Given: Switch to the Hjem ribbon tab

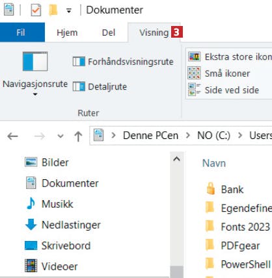Looking at the screenshot, I should coord(67,32).
